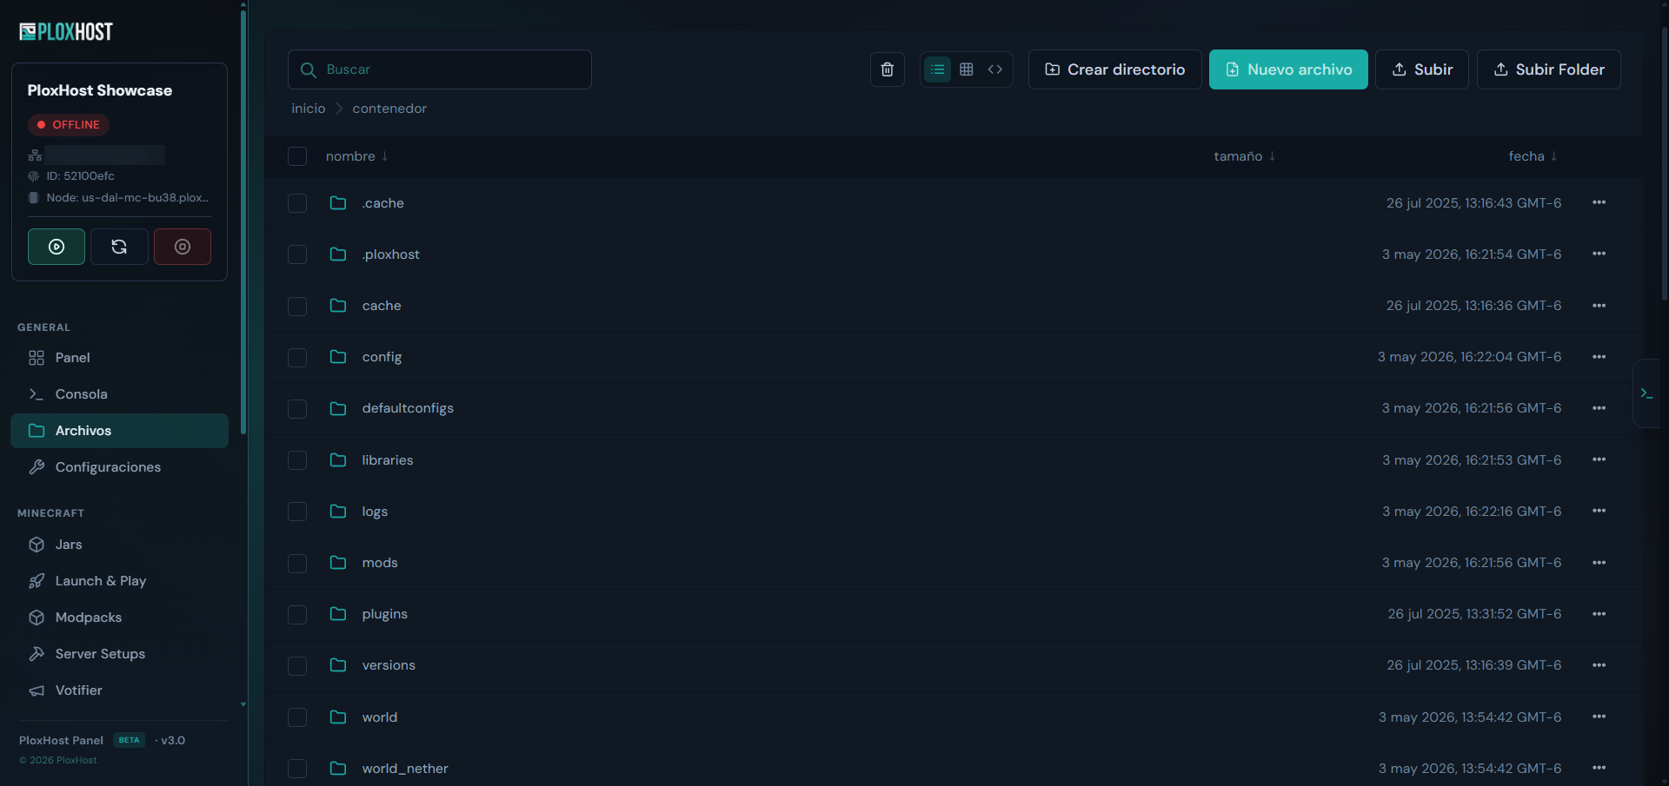Delete selected files with the trash icon
The height and width of the screenshot is (786, 1669).
[888, 69]
